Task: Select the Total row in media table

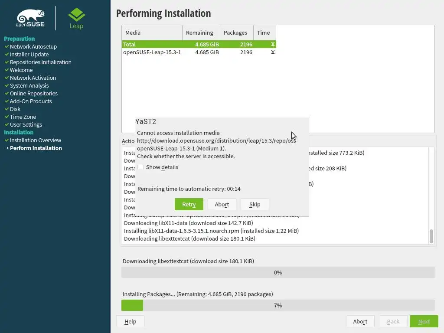Action: pos(199,44)
